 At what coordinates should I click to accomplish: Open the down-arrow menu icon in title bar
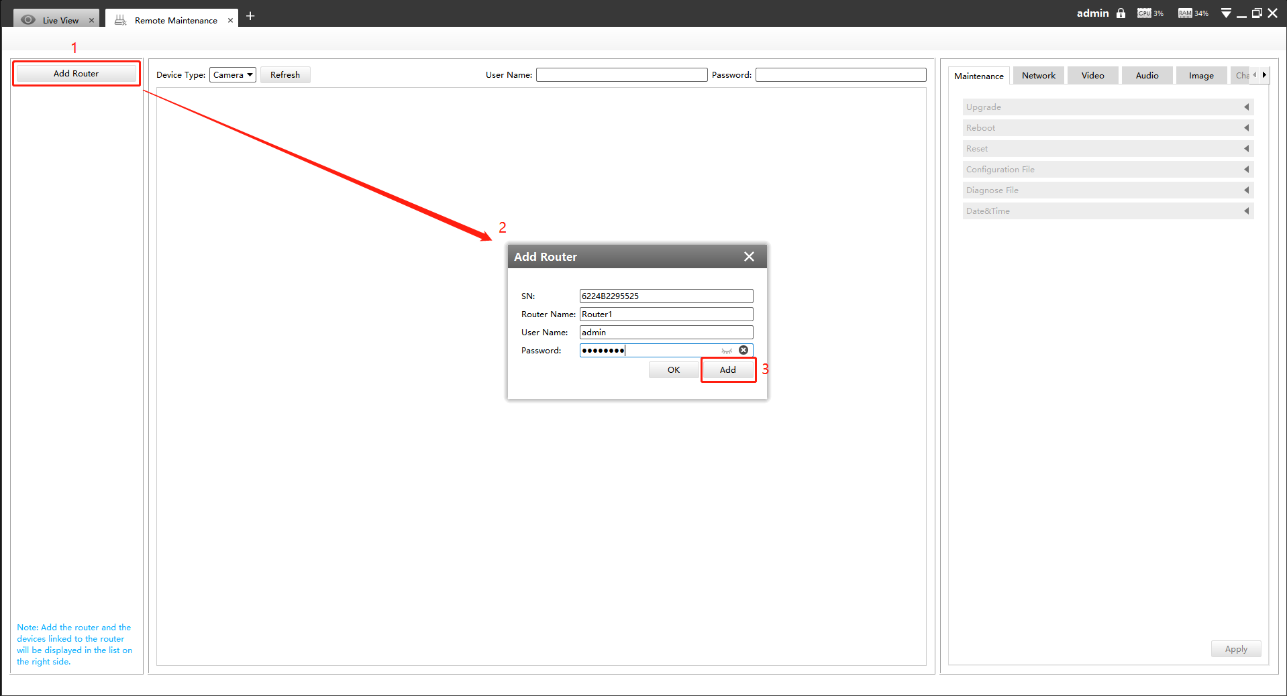pyautogui.click(x=1226, y=13)
